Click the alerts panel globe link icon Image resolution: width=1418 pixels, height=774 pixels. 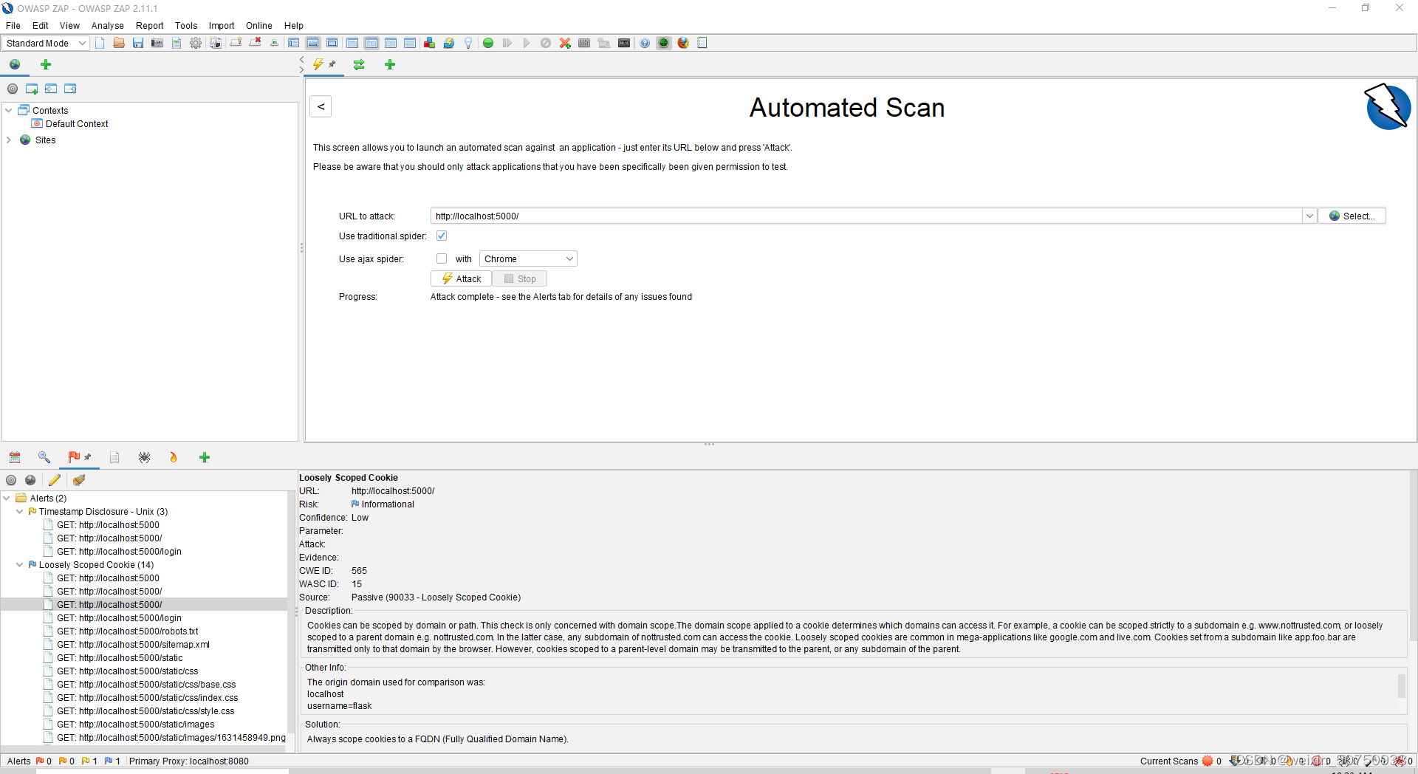(x=30, y=480)
